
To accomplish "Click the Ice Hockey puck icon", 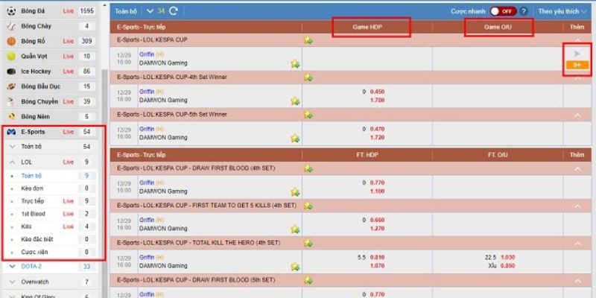I will [x=11, y=72].
